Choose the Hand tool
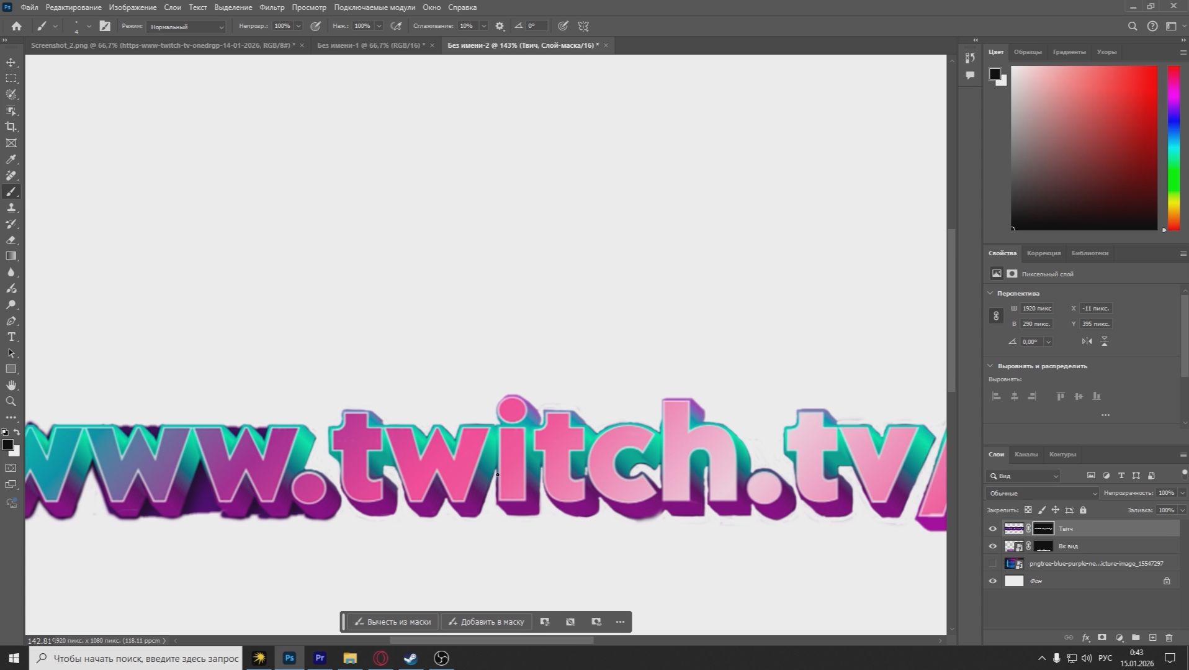This screenshot has height=670, width=1189. (11, 386)
